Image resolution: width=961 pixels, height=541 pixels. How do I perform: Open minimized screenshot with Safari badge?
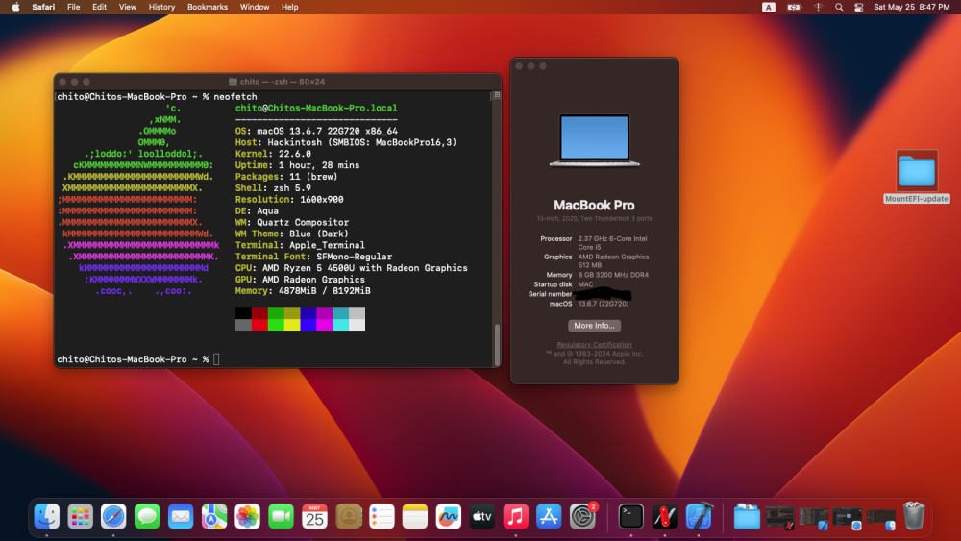847,517
